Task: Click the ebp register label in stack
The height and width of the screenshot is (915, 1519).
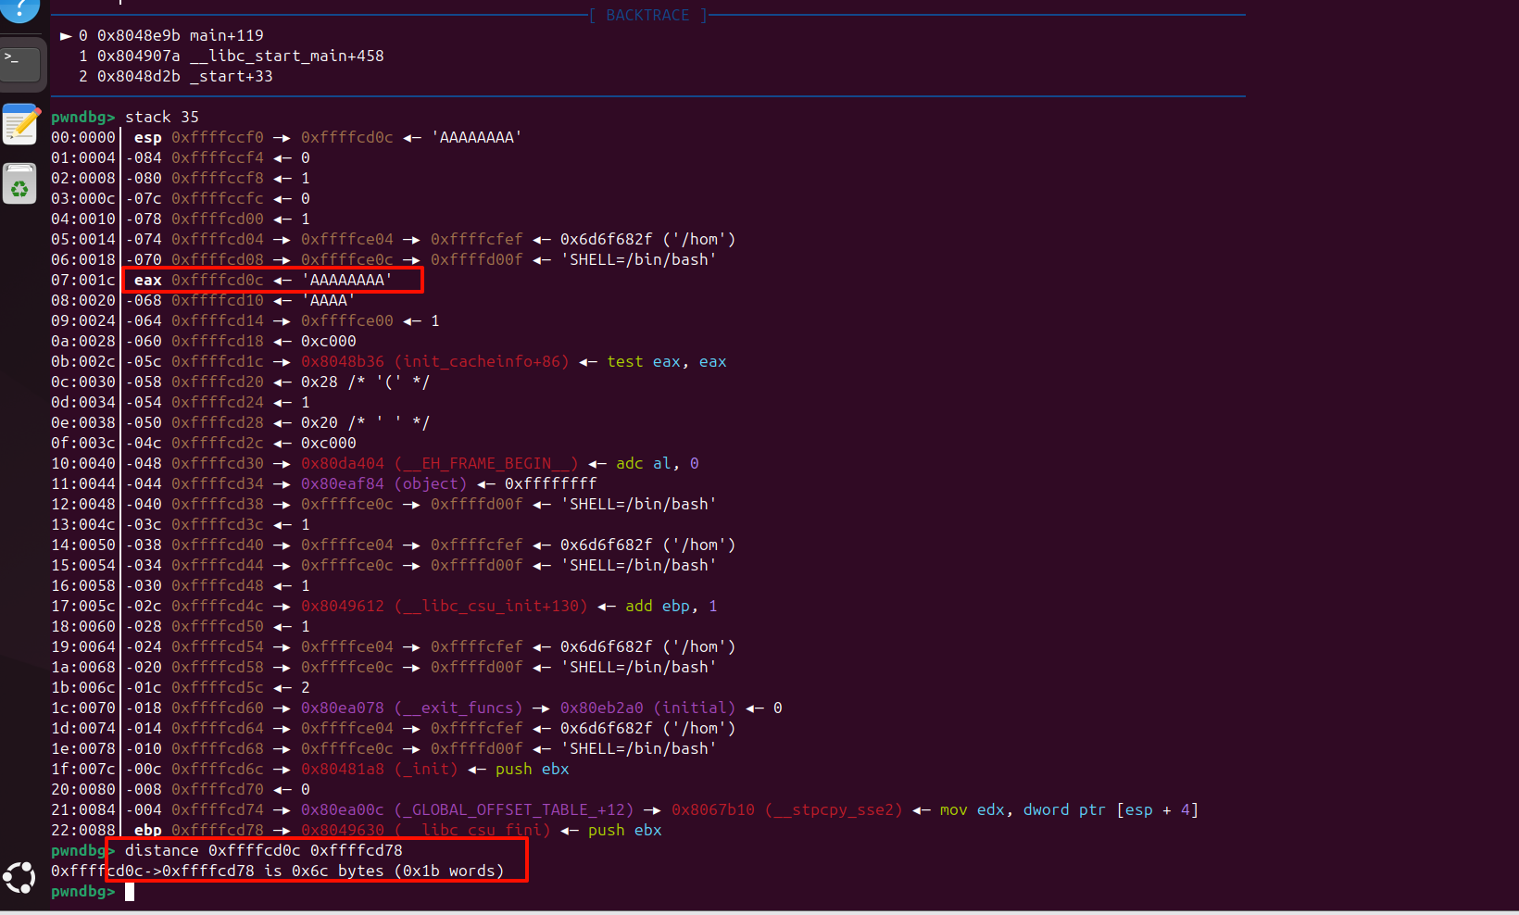Action: click(x=147, y=830)
